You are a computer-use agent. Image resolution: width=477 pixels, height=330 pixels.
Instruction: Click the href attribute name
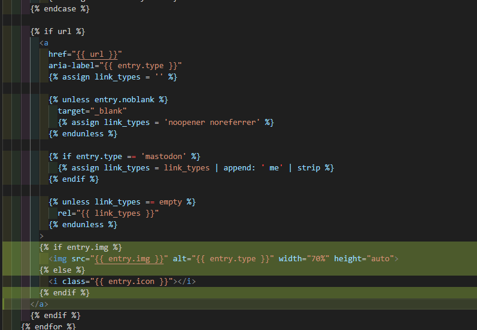point(58,54)
